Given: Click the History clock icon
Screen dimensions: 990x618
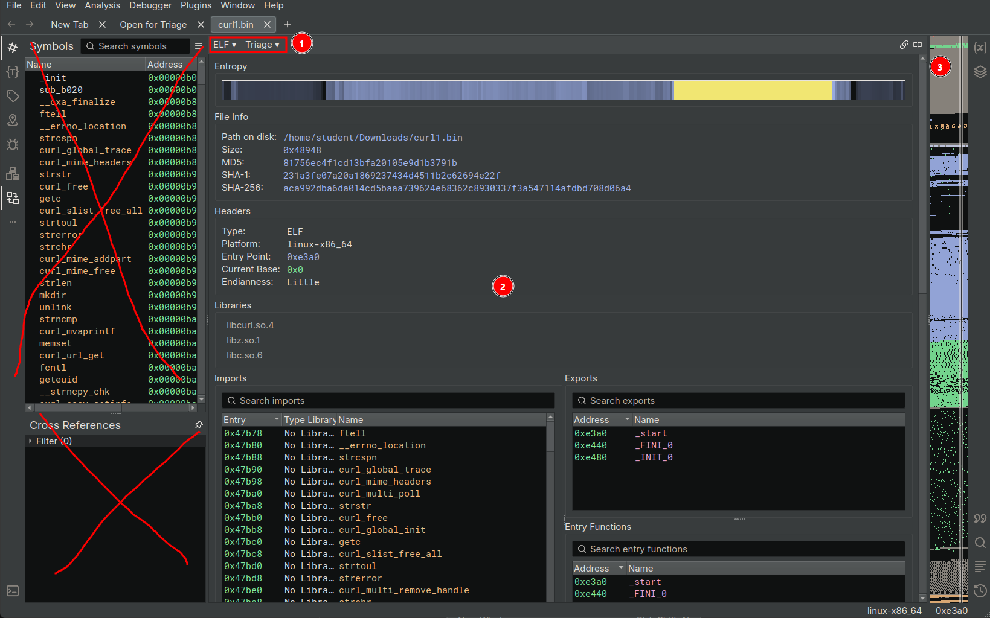Looking at the screenshot, I should click(980, 591).
